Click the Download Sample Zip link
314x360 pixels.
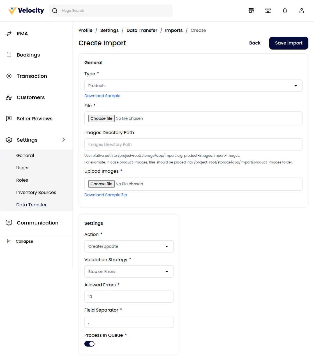click(106, 195)
